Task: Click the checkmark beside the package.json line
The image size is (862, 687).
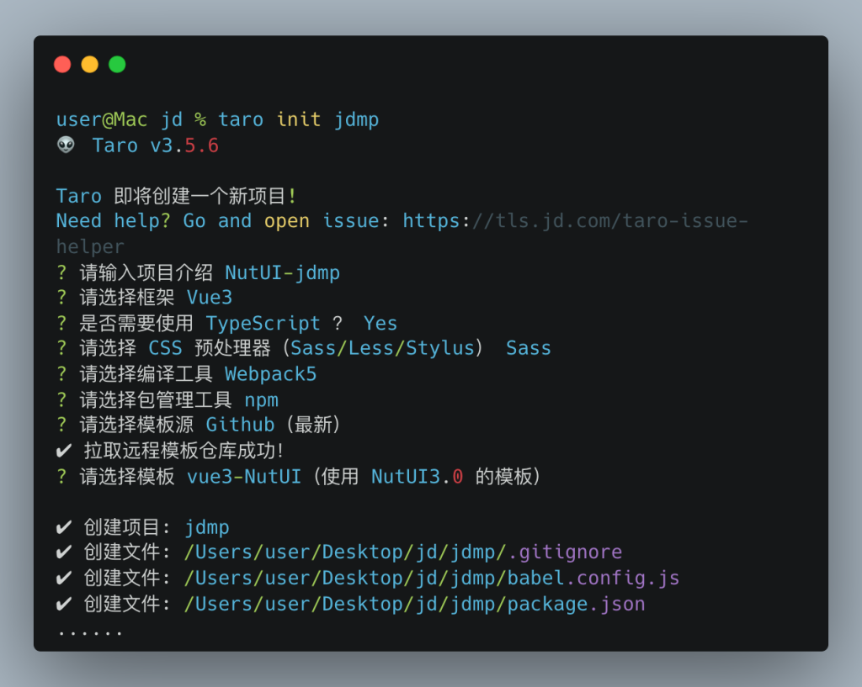Action: (64, 604)
